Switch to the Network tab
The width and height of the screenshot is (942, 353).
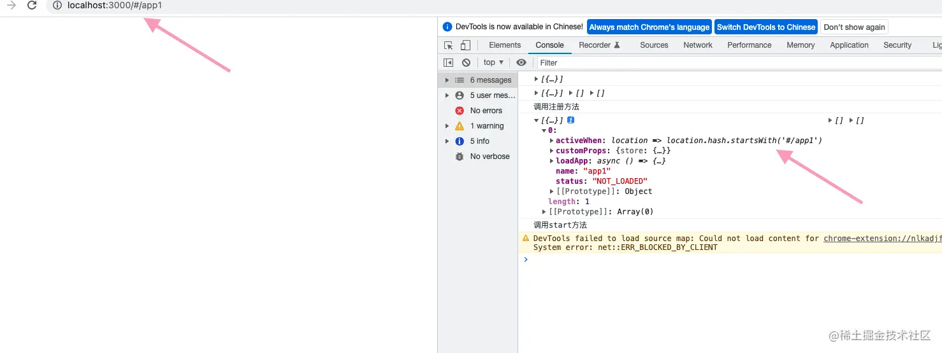[x=698, y=45]
